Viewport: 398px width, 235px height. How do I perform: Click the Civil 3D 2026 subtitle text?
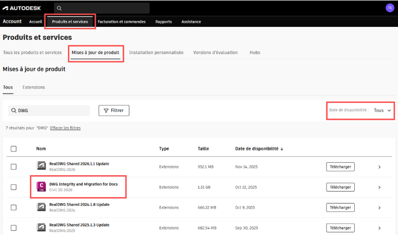pos(61,190)
